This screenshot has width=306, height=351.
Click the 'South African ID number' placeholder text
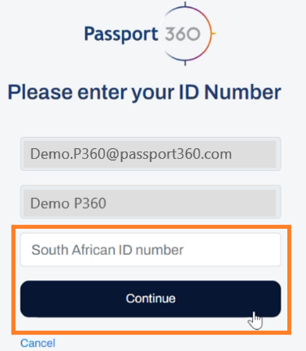click(x=107, y=250)
